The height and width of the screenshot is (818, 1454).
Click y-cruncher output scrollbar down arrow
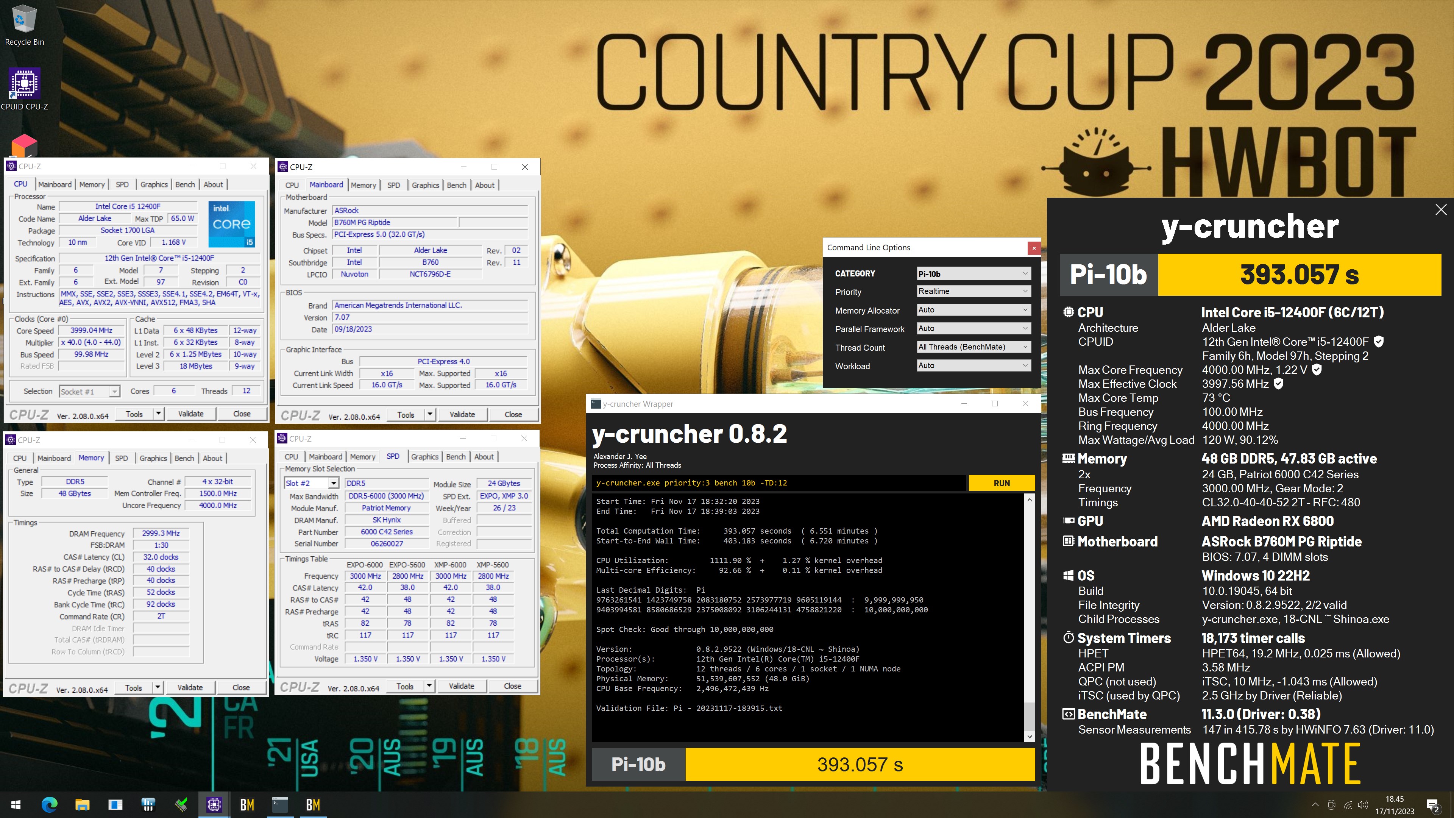click(x=1030, y=737)
